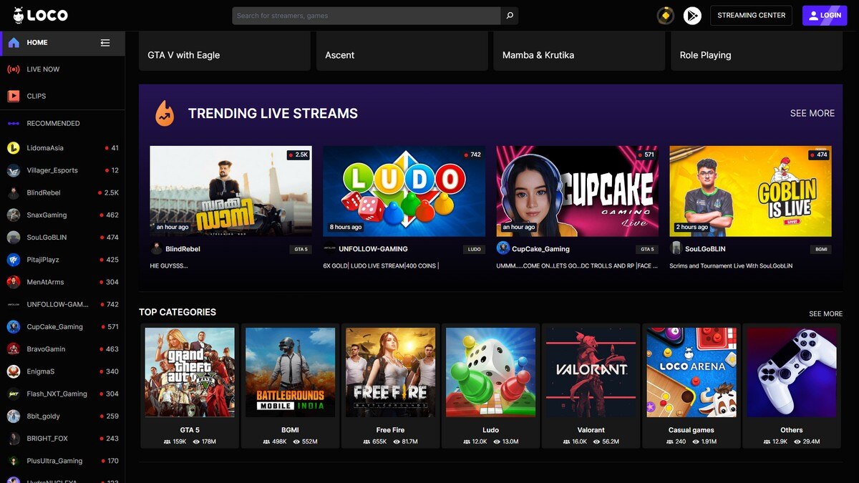Open the Streaming Center button
This screenshot has width=859, height=483.
(751, 16)
